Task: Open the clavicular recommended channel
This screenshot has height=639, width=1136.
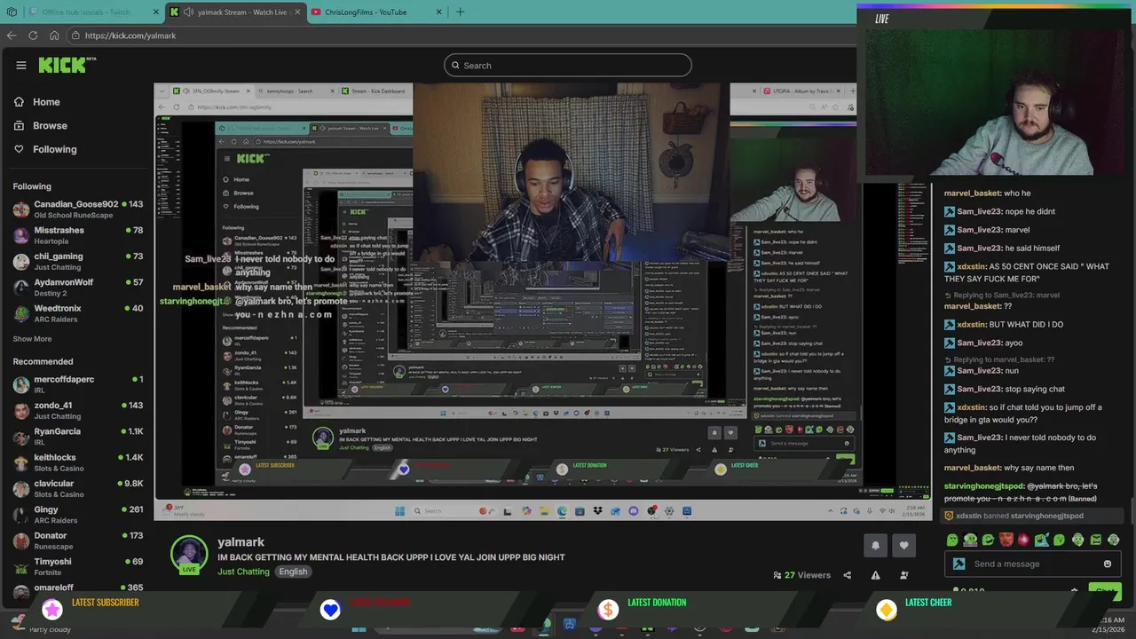Action: (78, 488)
